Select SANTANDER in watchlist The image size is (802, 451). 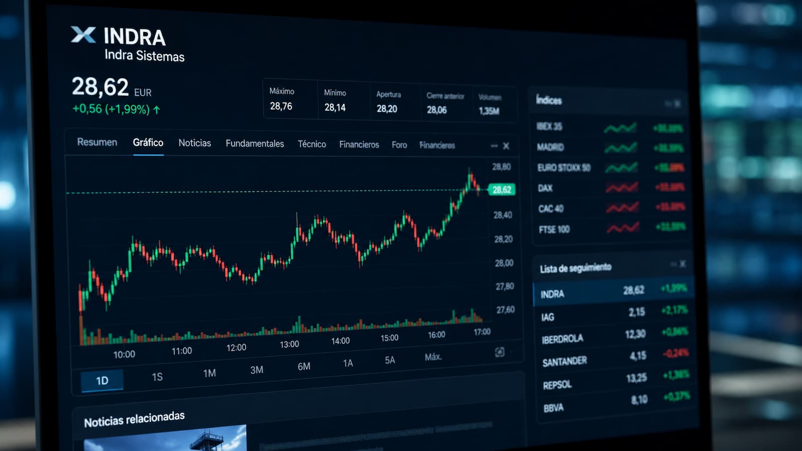click(x=616, y=358)
